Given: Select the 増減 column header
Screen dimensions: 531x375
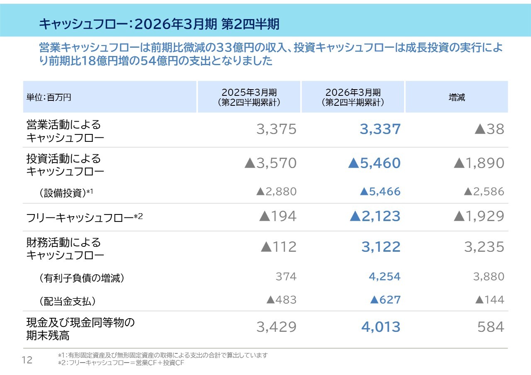Looking at the screenshot, I should (457, 97).
